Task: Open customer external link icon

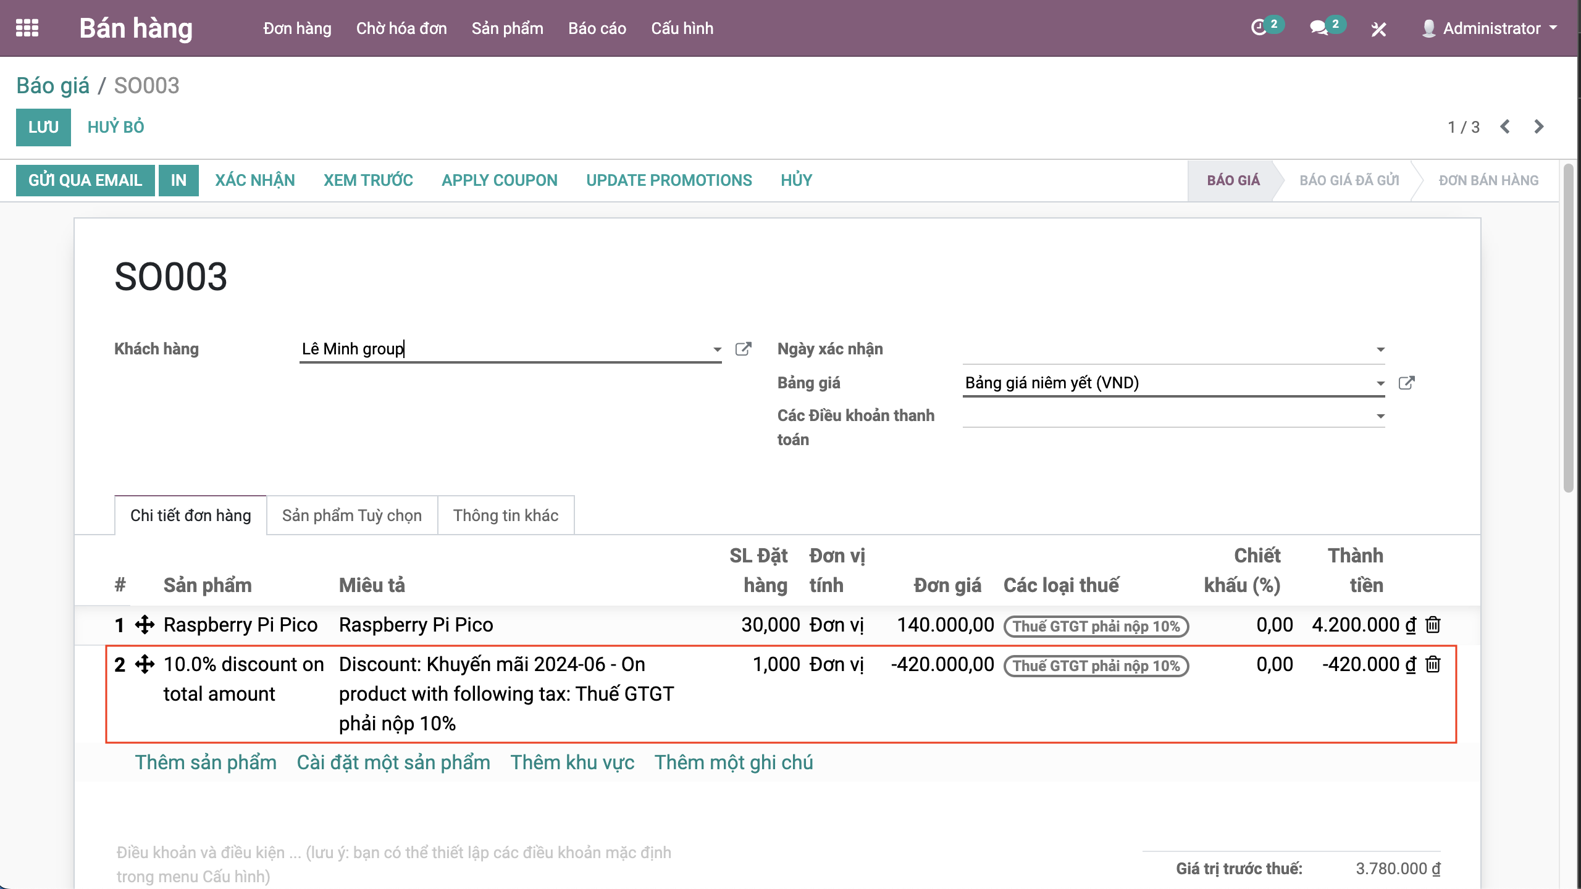Action: tap(744, 349)
